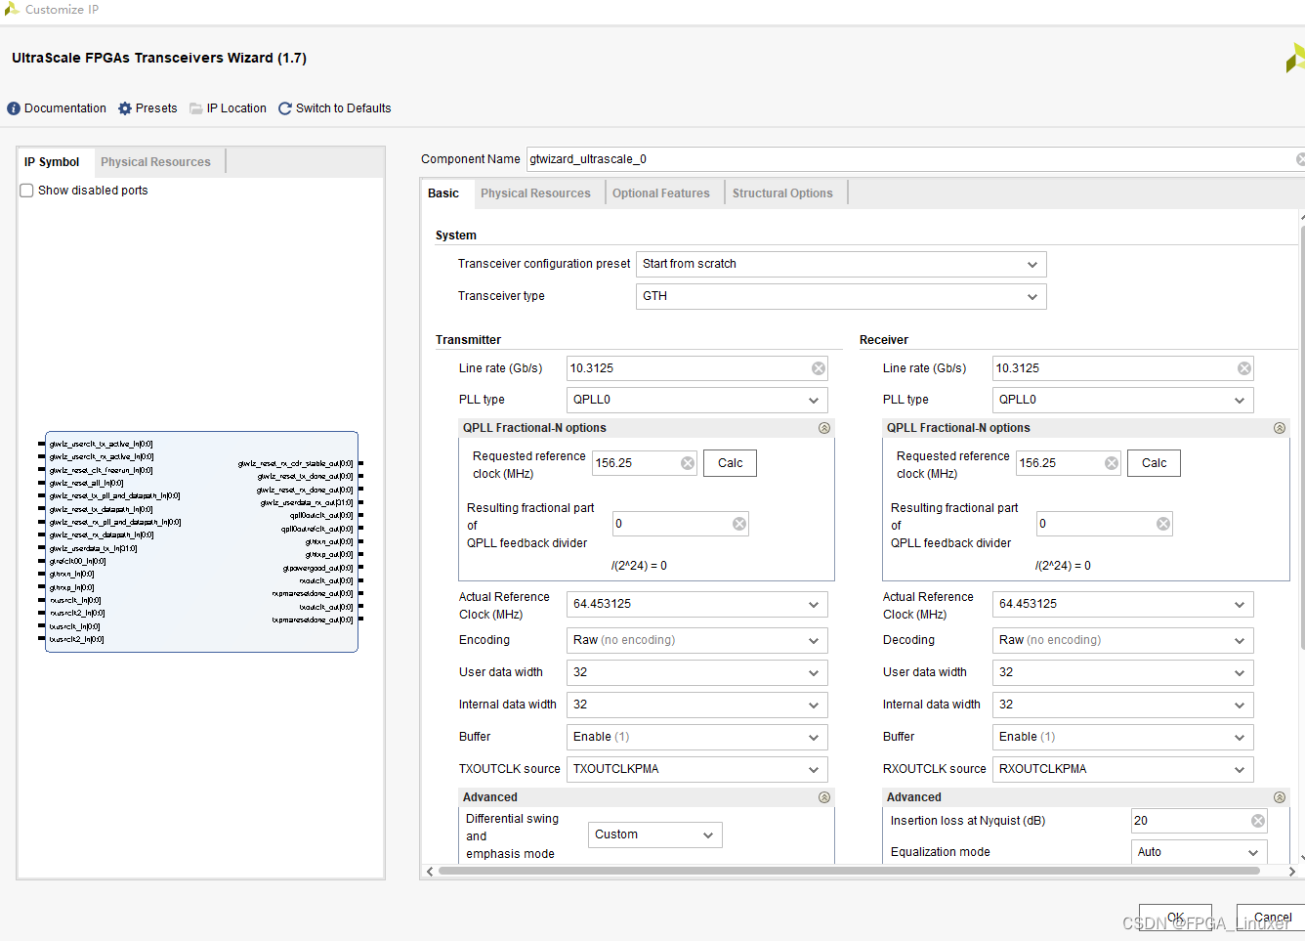Clear Receiver requested reference clock value
The height and width of the screenshot is (941, 1305).
pos(1112,463)
